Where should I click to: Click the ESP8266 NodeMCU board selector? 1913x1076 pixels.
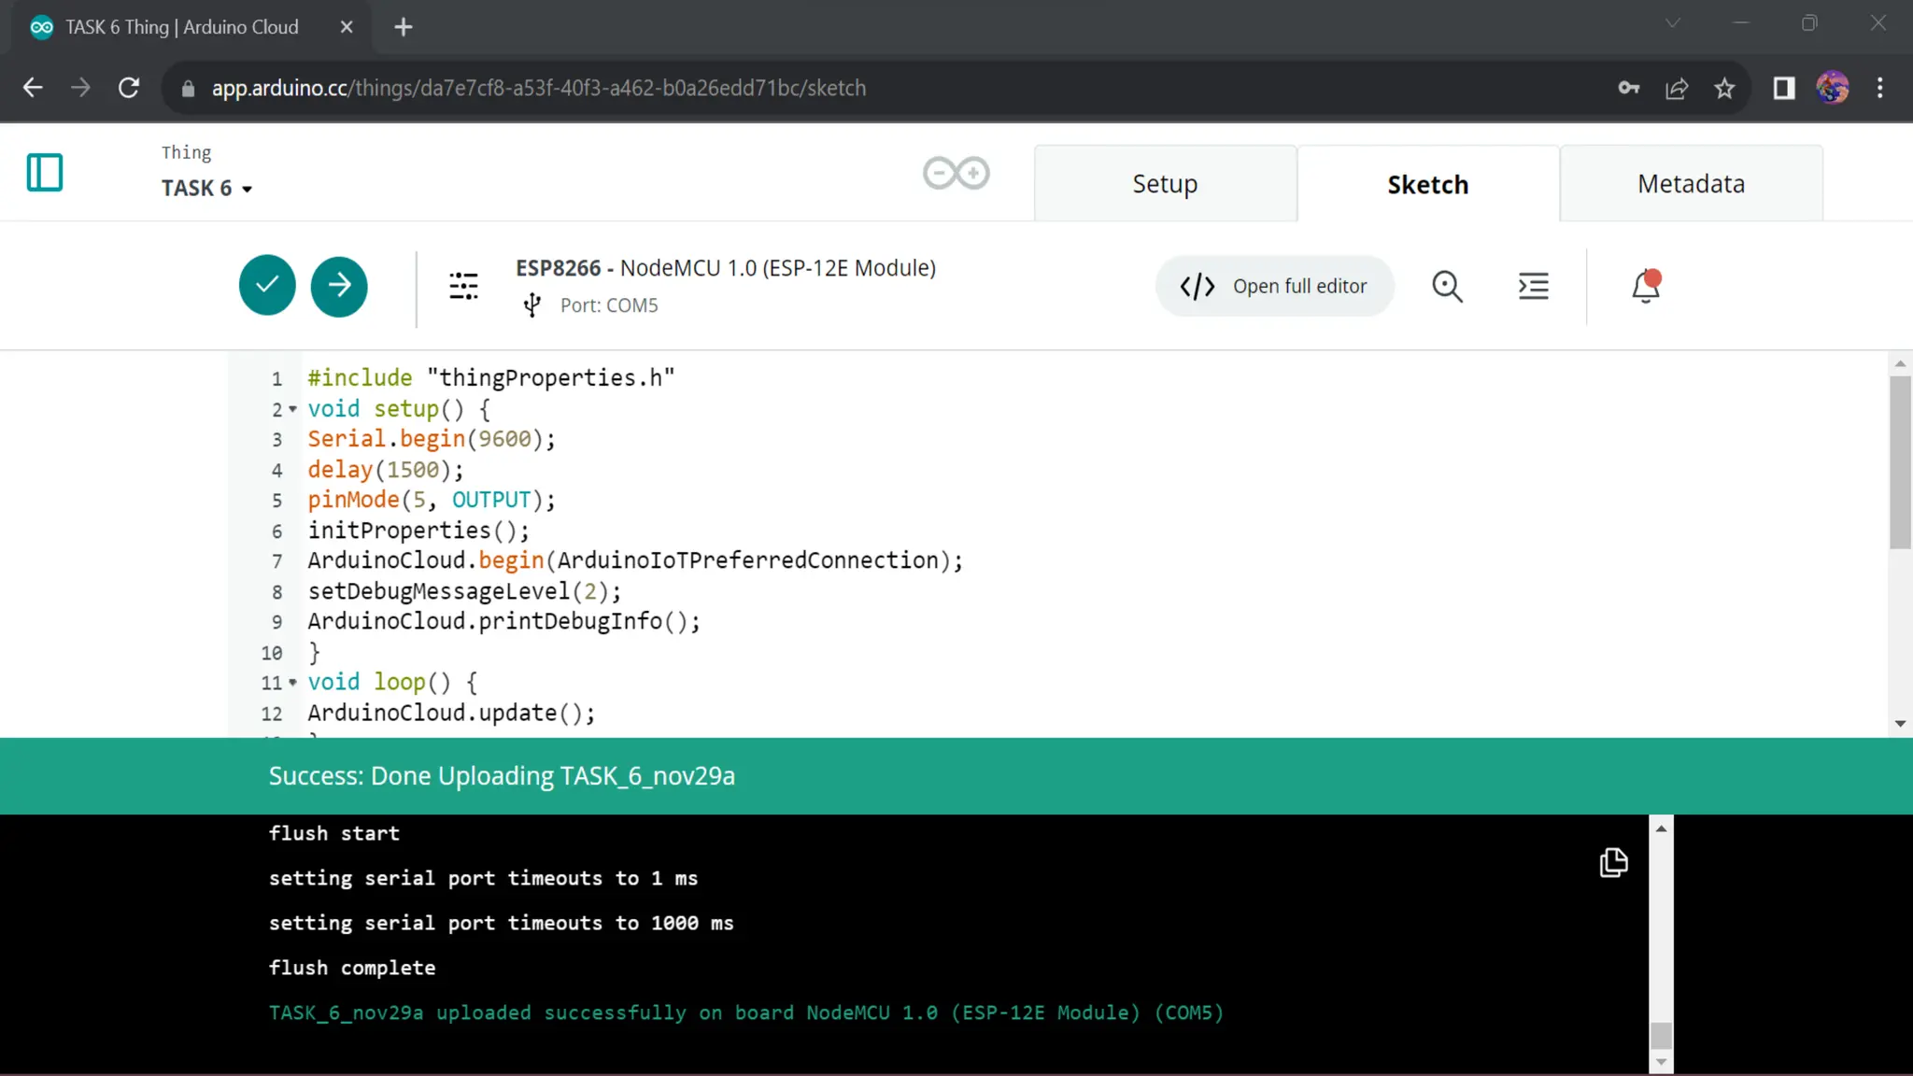coord(725,268)
